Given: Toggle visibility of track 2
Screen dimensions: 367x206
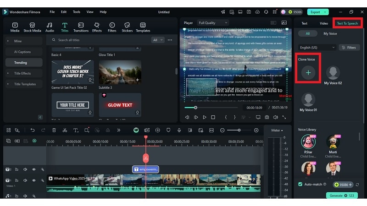Looking at the screenshot, I should 33,169.
